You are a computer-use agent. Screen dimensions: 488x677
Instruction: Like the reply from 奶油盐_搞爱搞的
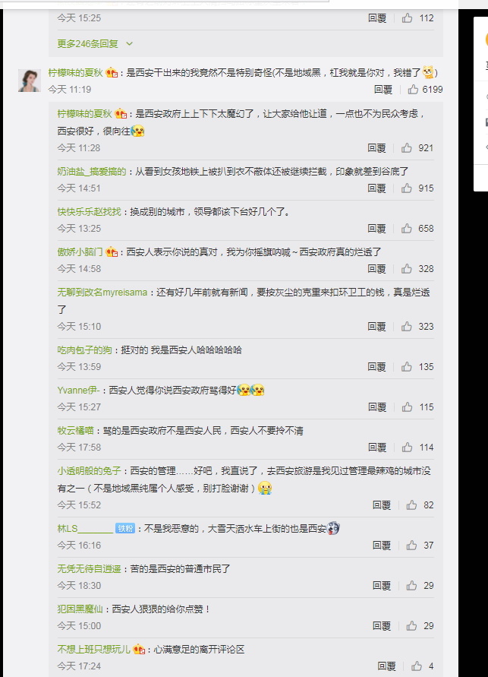click(x=407, y=188)
